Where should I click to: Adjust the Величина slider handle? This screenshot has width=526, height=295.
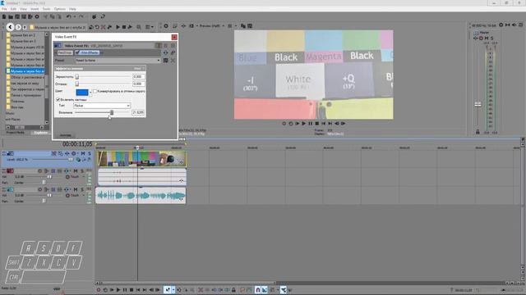point(112,113)
